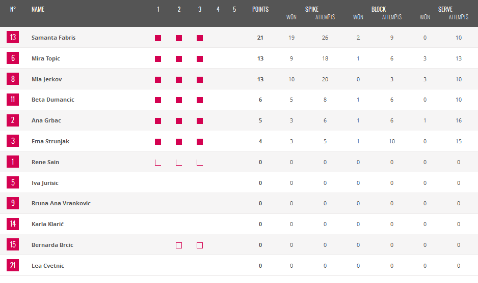Click Samanta Fabris's number 13 jersey badge
Screen dimensions: 478x283
point(13,38)
